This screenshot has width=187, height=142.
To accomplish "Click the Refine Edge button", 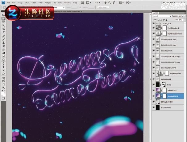I will 103,7.
